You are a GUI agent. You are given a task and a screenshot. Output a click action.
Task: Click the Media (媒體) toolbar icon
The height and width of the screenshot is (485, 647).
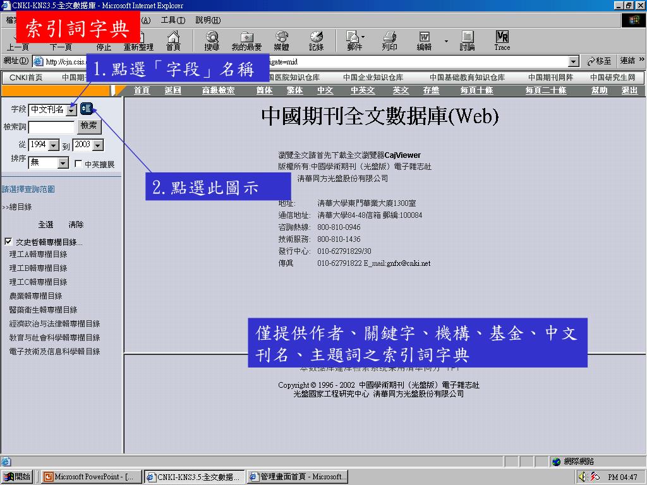tap(281, 41)
